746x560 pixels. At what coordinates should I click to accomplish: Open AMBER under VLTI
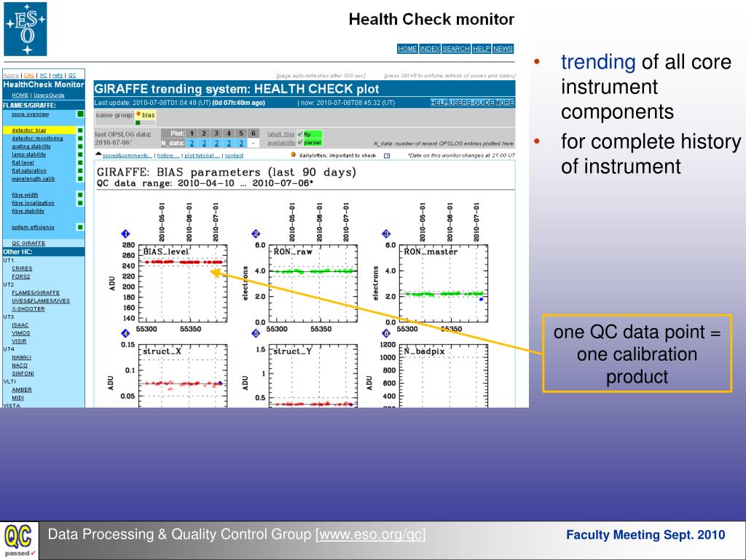(22, 390)
